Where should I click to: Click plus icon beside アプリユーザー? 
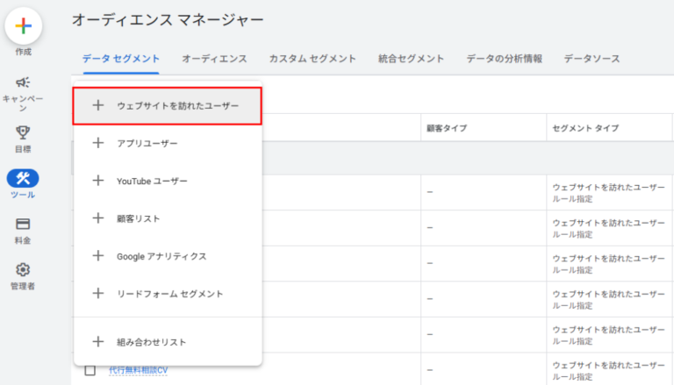coord(98,143)
